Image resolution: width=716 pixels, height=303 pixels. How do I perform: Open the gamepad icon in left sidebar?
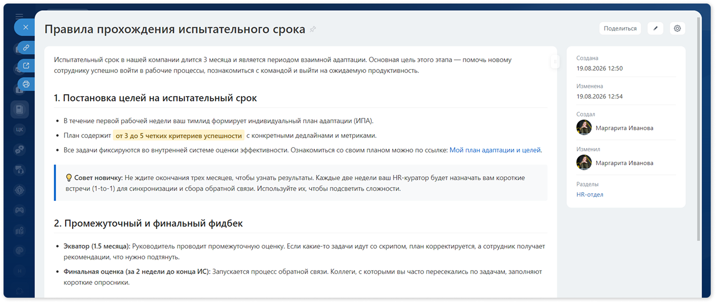pyautogui.click(x=19, y=210)
